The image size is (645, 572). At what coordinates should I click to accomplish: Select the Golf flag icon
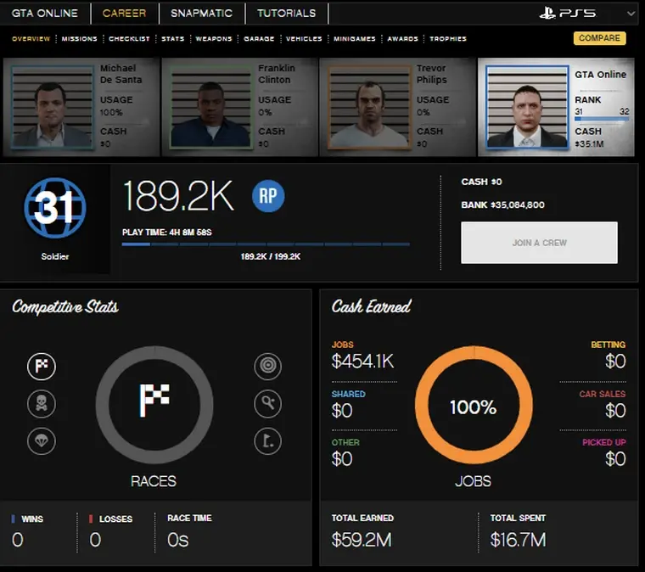267,441
